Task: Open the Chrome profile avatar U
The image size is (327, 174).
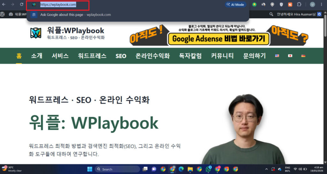Action: click(x=312, y=4)
